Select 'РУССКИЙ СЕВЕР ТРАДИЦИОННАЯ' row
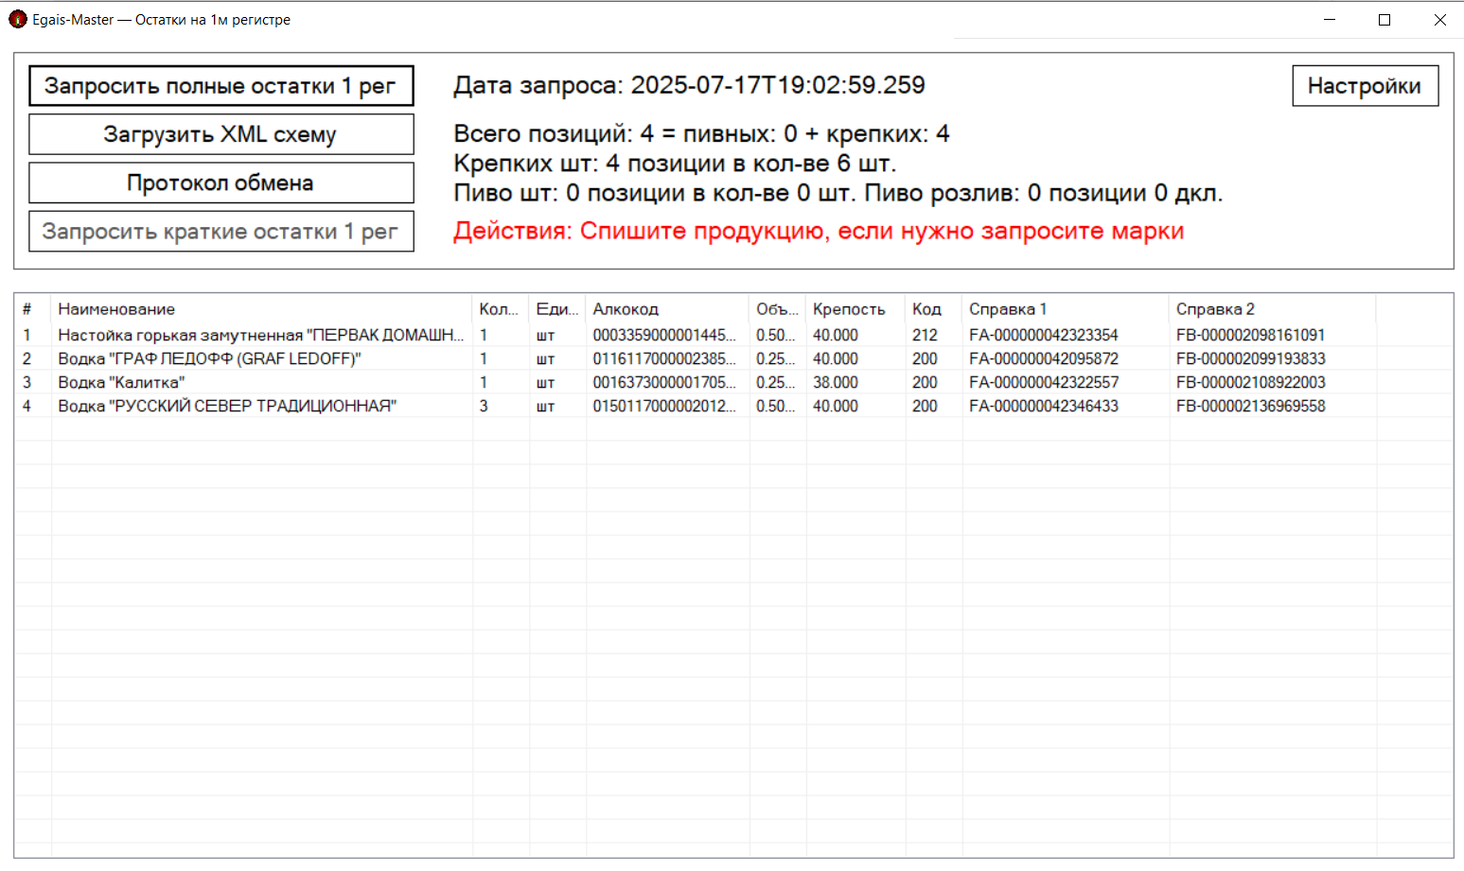Viewport: 1464px width, 871px height. [x=227, y=407]
